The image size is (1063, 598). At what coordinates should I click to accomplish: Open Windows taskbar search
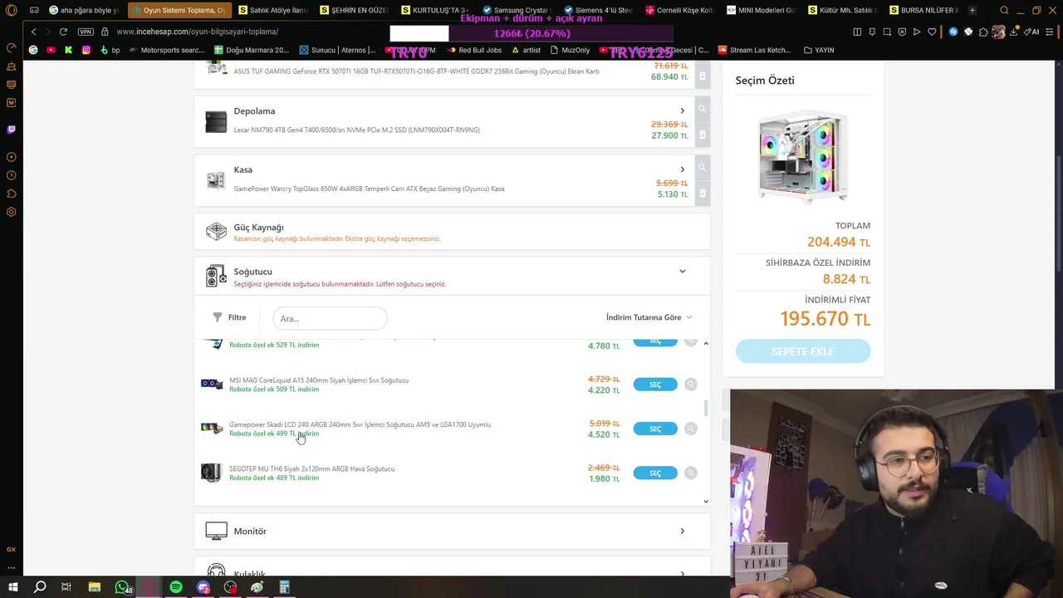pos(40,587)
